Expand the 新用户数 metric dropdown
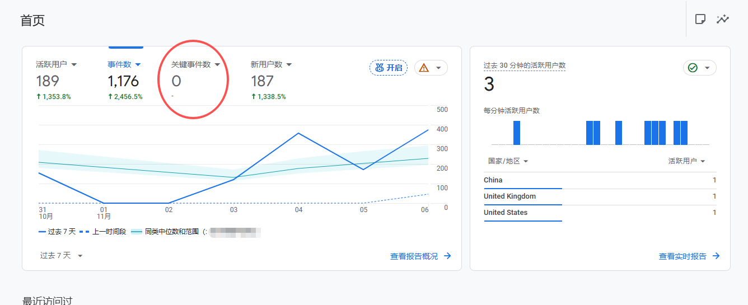 pyautogui.click(x=289, y=64)
